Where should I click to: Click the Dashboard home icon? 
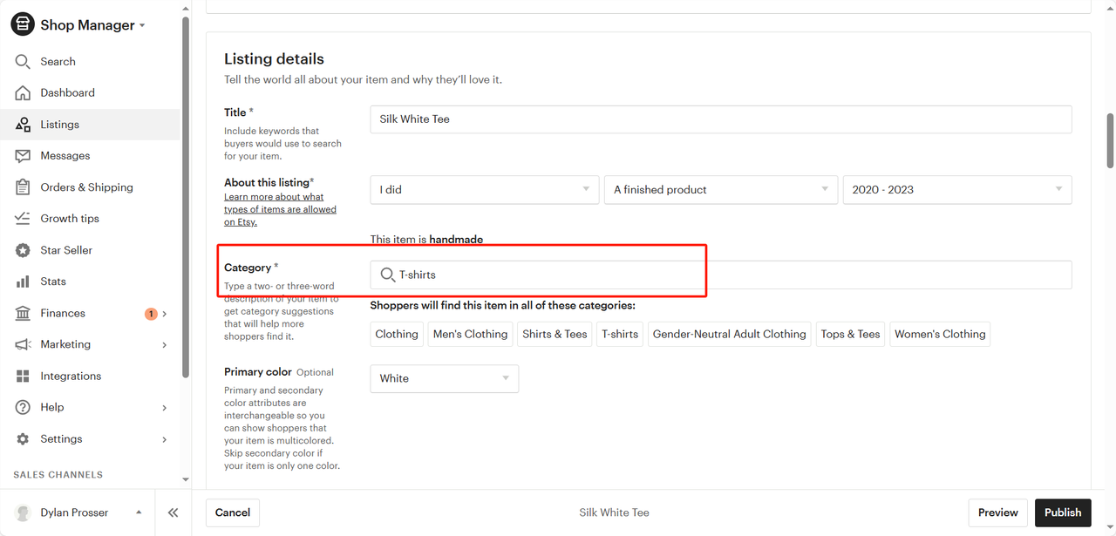23,93
